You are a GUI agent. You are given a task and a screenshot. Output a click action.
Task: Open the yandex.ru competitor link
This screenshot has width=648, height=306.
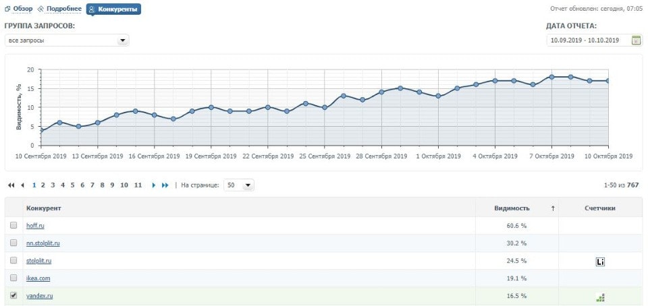pyautogui.click(x=40, y=296)
